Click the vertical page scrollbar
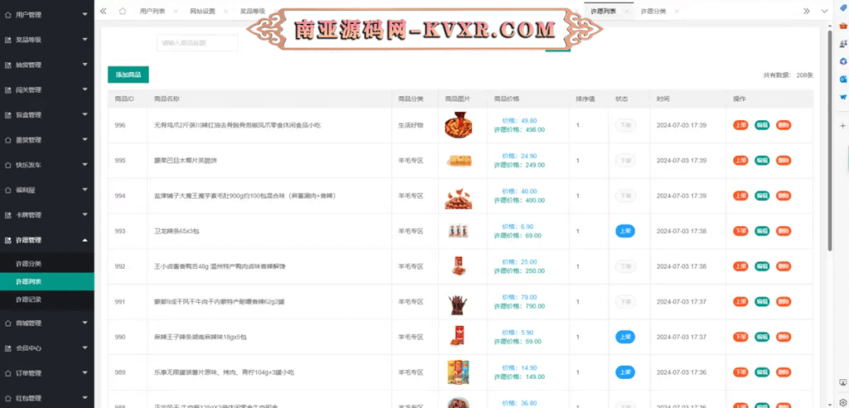 pyautogui.click(x=830, y=141)
